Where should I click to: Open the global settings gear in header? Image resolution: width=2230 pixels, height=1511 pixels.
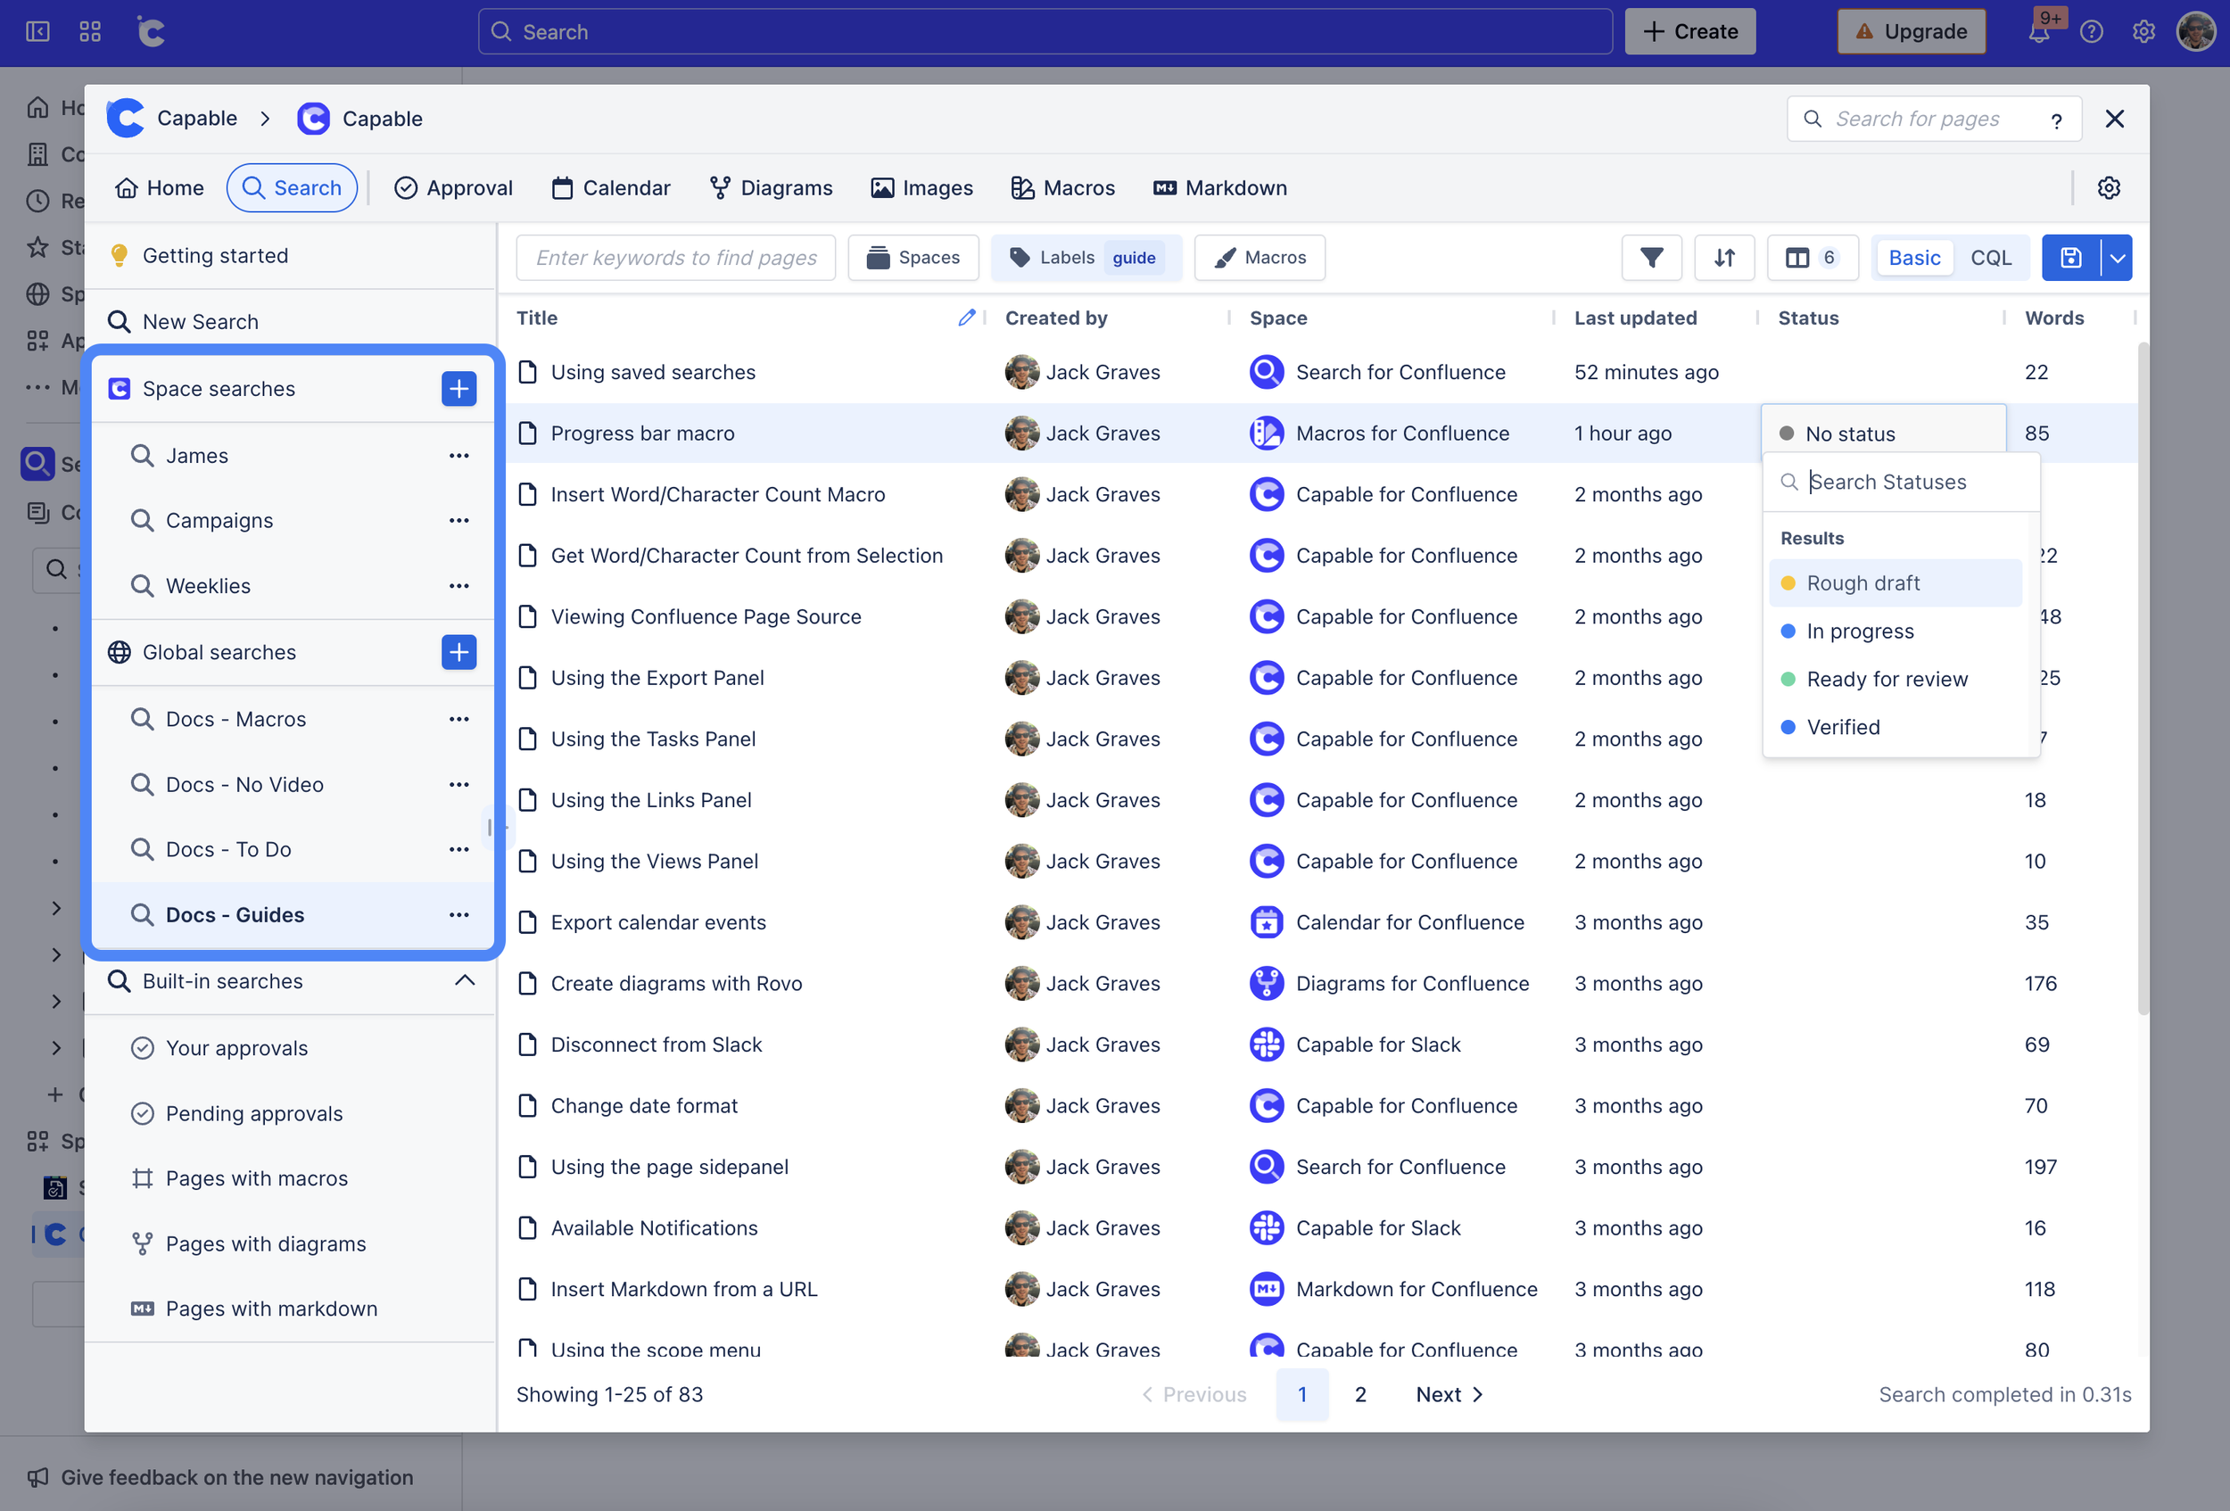2143,31
